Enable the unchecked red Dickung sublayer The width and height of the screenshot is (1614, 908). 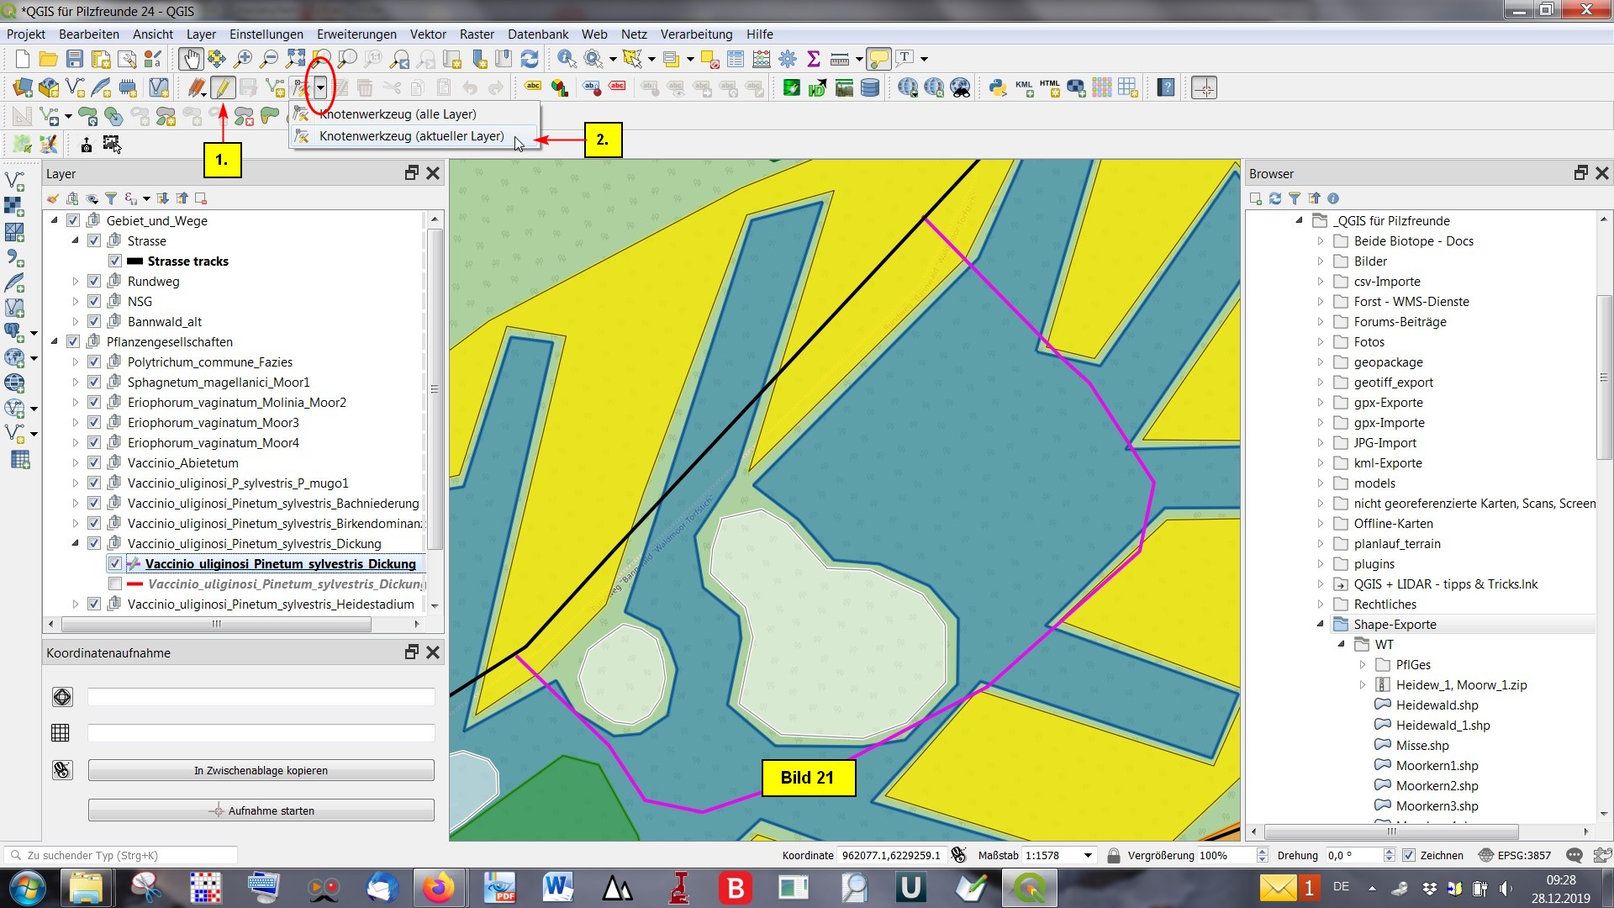[115, 584]
